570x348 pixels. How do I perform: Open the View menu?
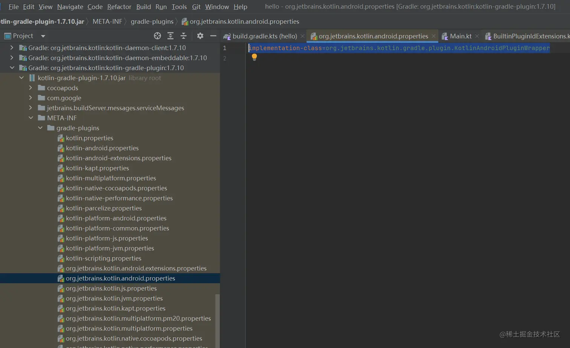(x=46, y=7)
